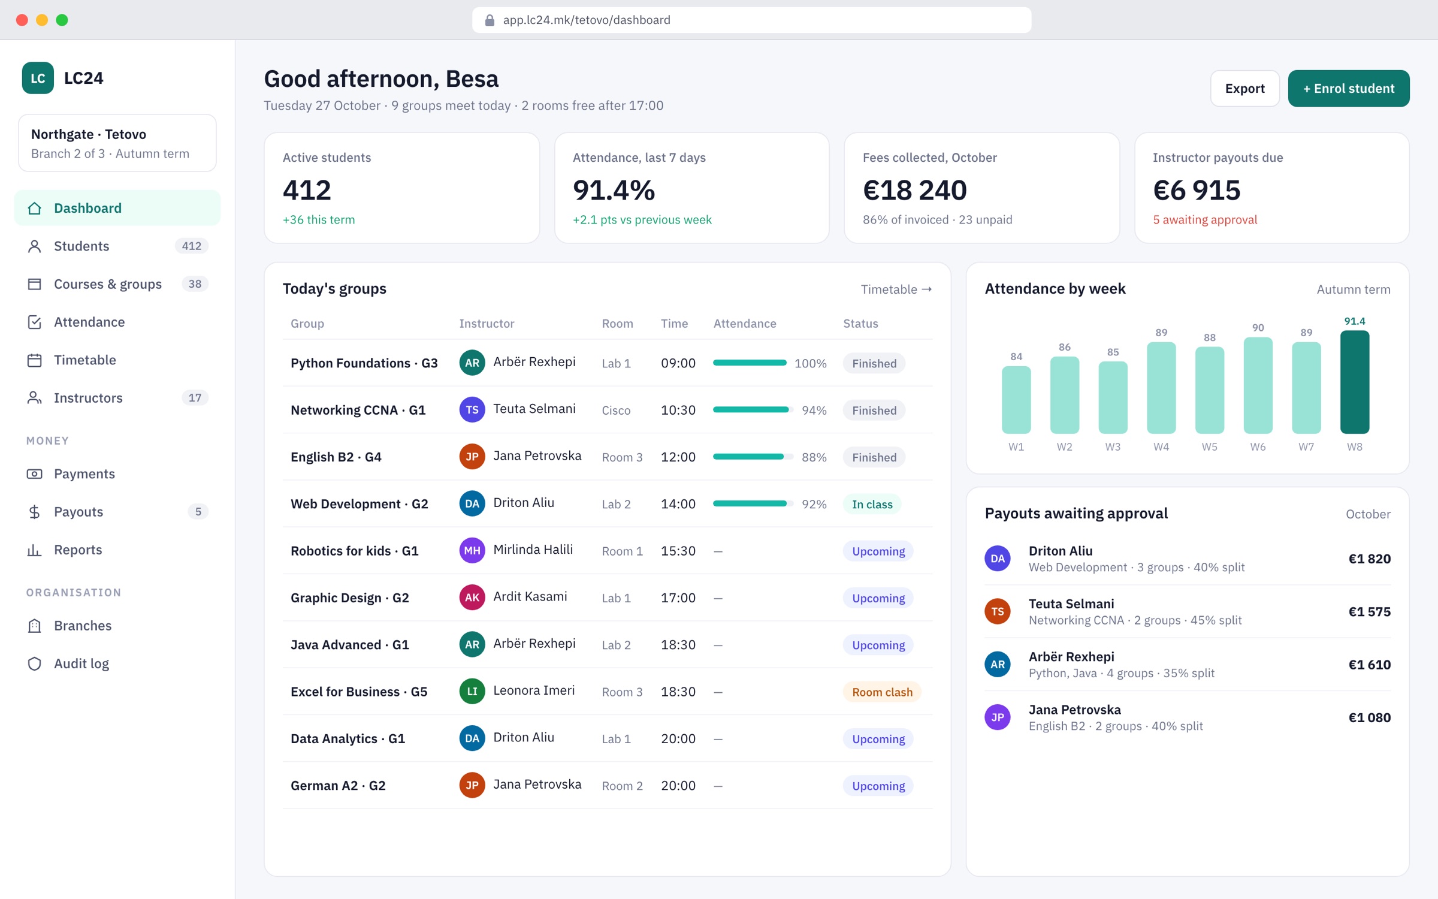Click the W8 bar in attendance chart

tap(1355, 382)
